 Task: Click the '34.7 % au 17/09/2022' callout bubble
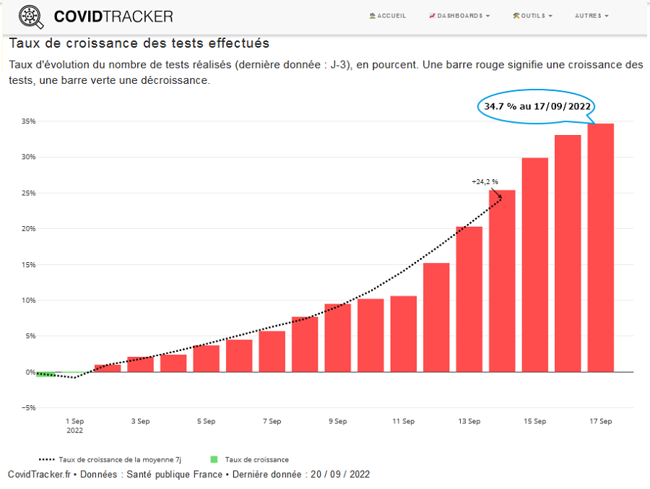[x=537, y=106]
